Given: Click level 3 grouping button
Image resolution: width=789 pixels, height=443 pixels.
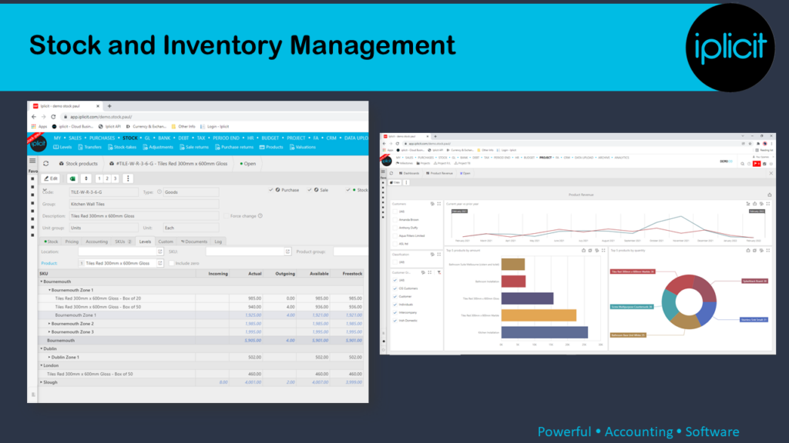Looking at the screenshot, I should click(116, 178).
